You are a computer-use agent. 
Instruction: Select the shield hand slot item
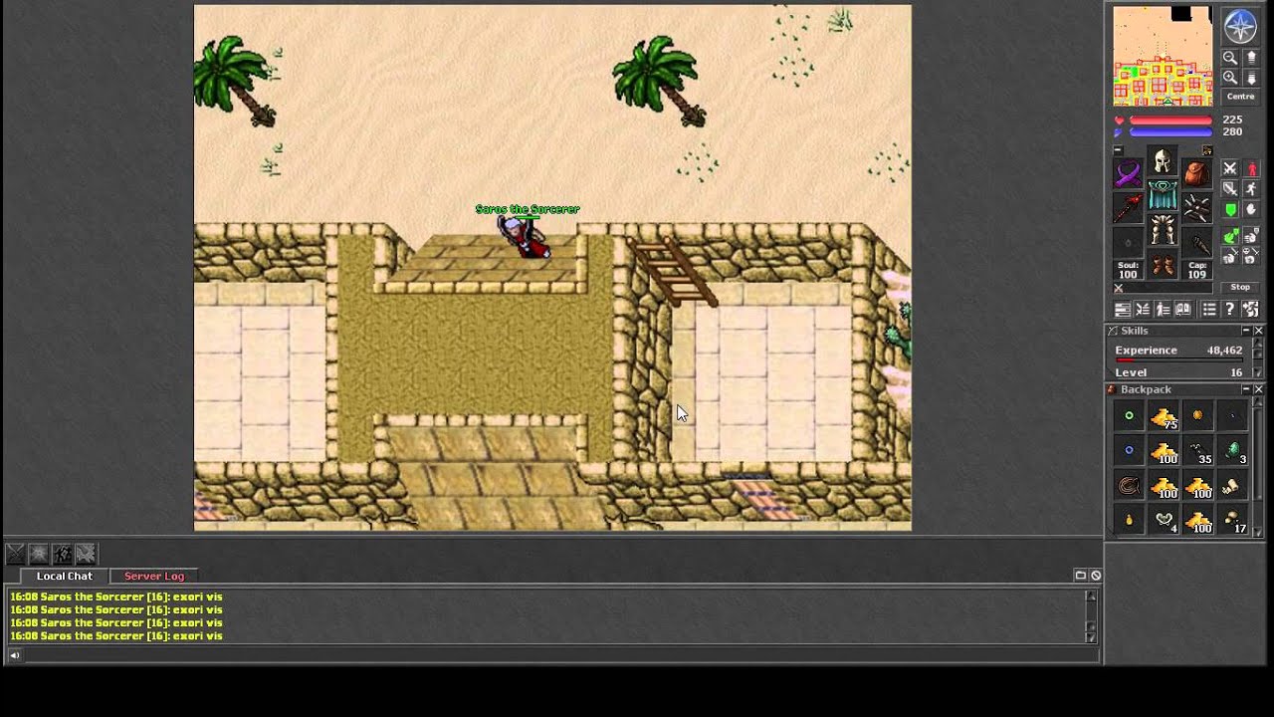tap(1197, 207)
